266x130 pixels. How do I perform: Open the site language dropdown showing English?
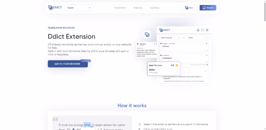coord(79,8)
